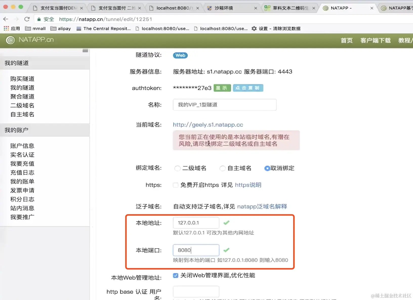The height and width of the screenshot is (300, 413).
Task: Click the browser back arrow
Action: click(x=6, y=19)
